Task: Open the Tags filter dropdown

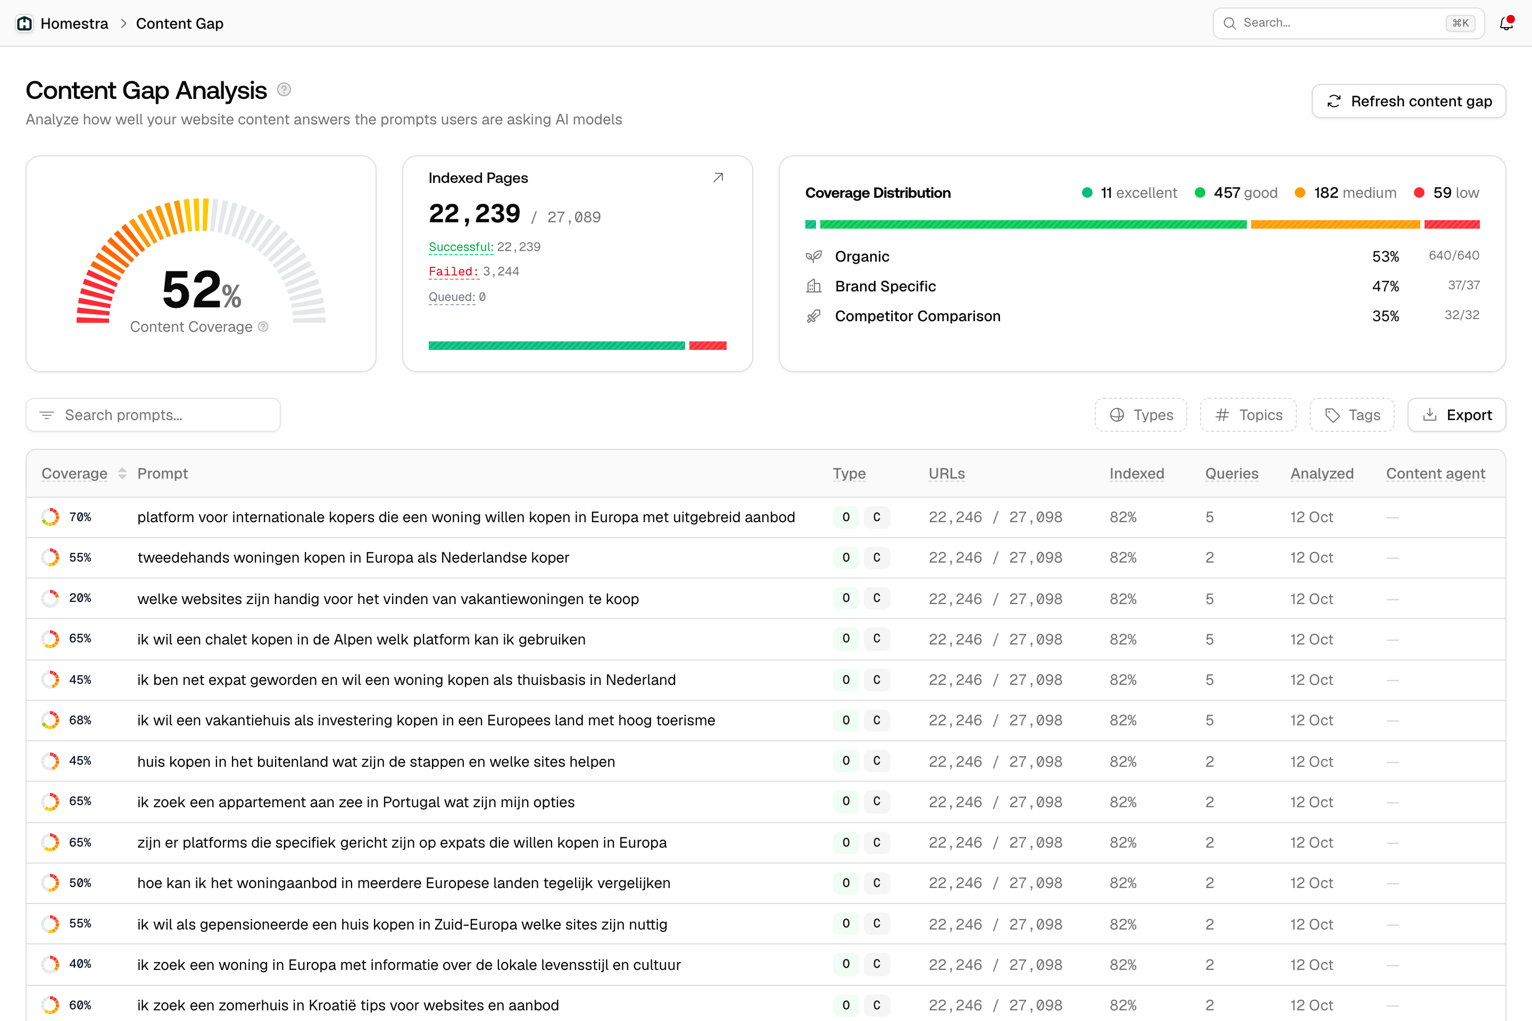Action: coord(1352,415)
